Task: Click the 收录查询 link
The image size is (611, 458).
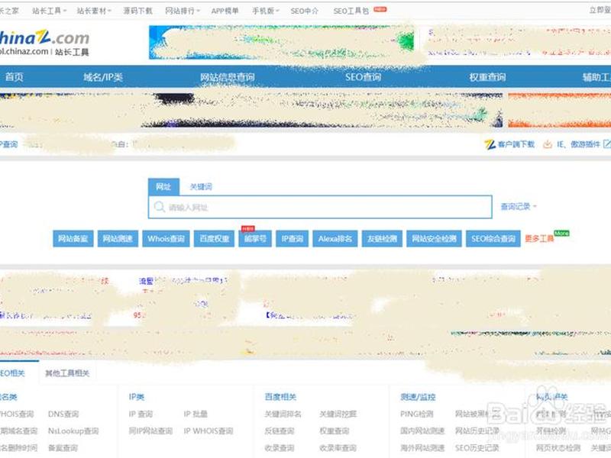Action: point(279,448)
